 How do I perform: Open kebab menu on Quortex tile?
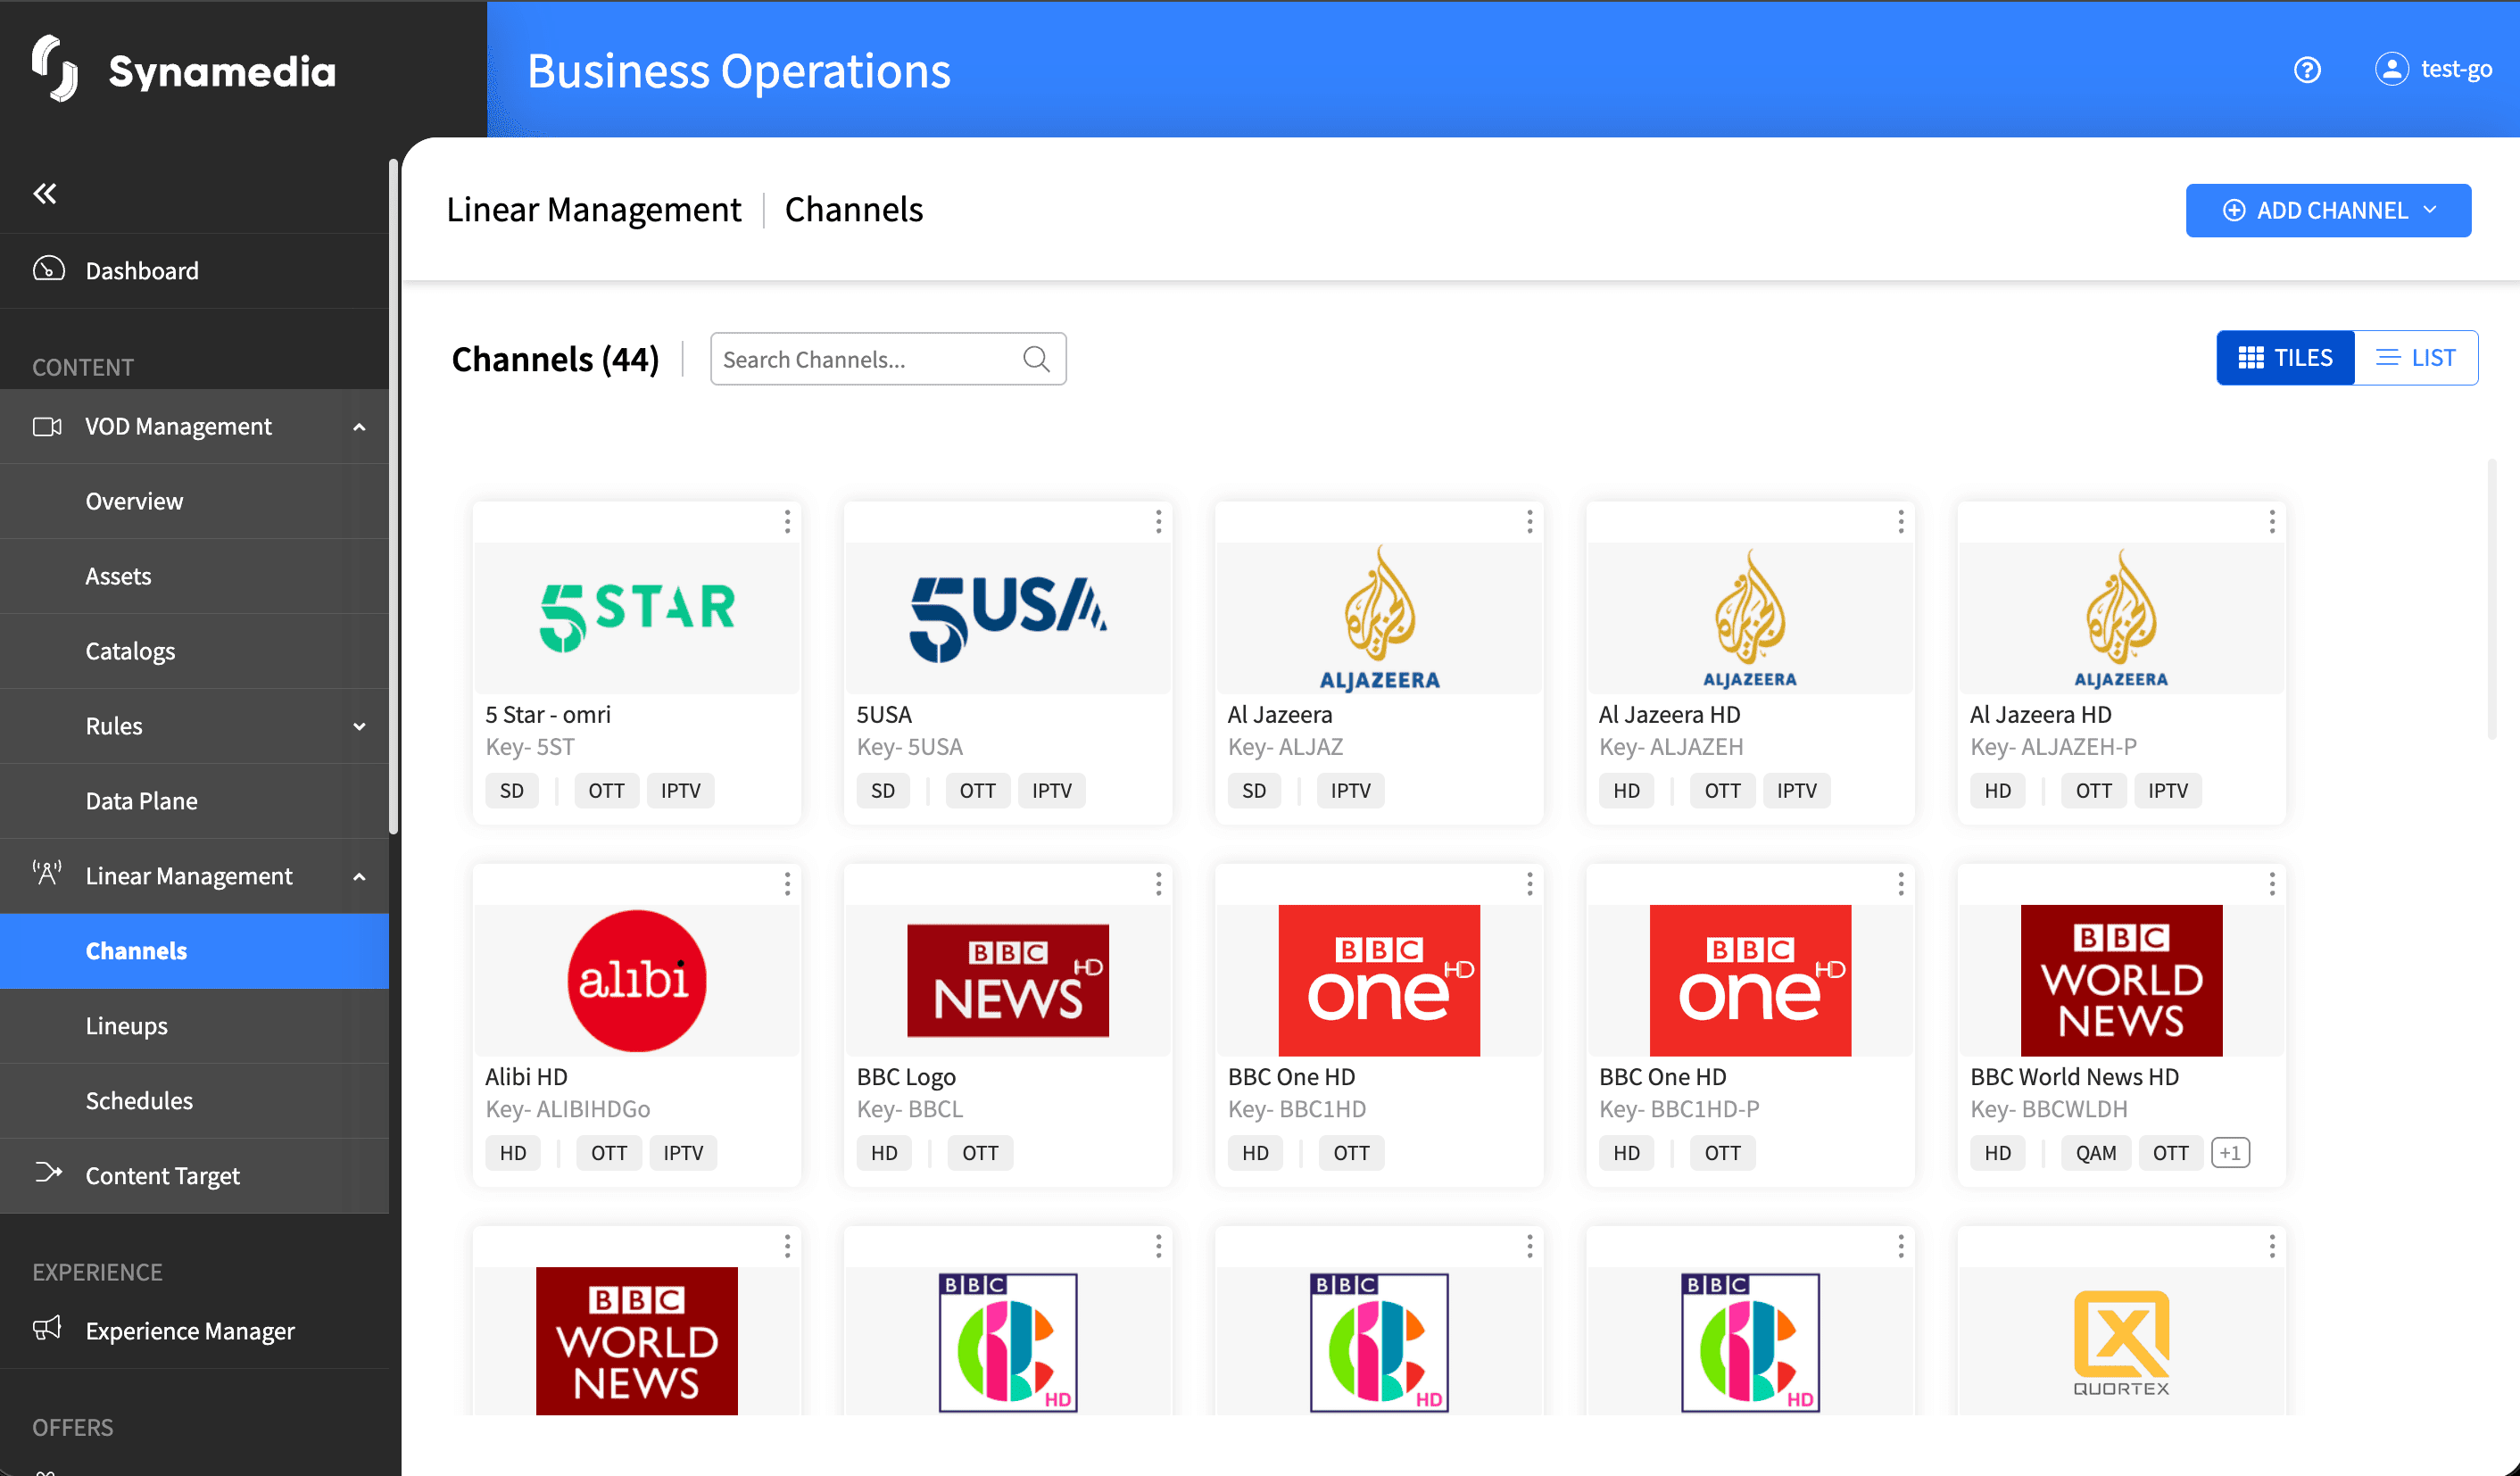coord(2271,1246)
